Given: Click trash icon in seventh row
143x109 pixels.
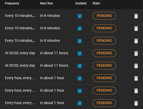Looking at the screenshot, I should coord(136,91).
